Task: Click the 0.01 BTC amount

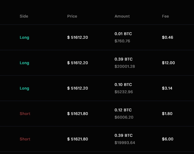Action: point(123,34)
